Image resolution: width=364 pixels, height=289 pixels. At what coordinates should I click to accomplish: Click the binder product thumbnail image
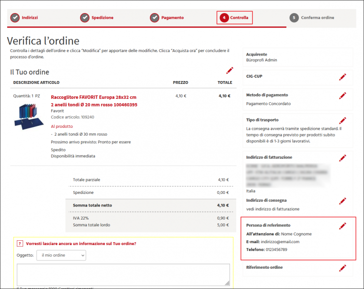[29, 116]
